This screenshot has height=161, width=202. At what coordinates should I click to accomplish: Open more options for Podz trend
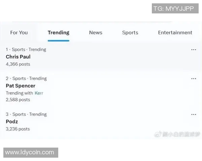(194, 114)
